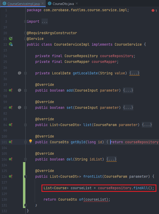Expand folded body of getLocalDate method

coord(134,73)
